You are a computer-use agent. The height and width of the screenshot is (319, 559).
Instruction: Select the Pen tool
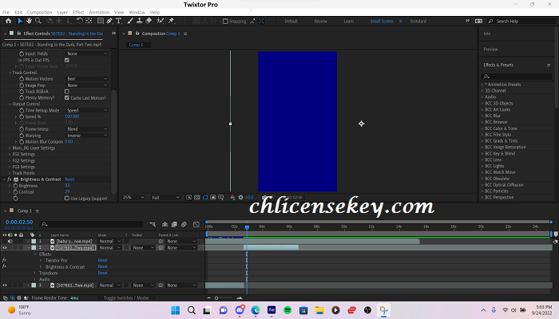(109, 21)
